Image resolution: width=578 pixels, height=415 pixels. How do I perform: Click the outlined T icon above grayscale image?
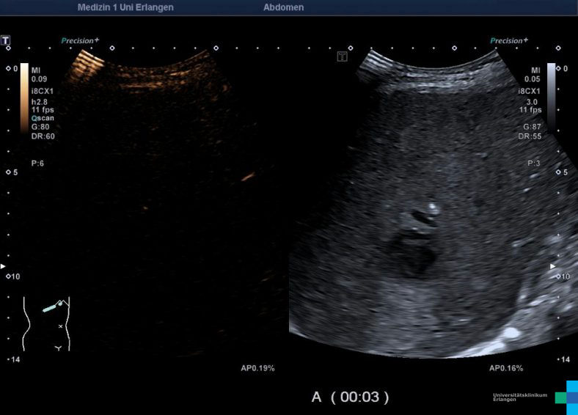tap(342, 56)
